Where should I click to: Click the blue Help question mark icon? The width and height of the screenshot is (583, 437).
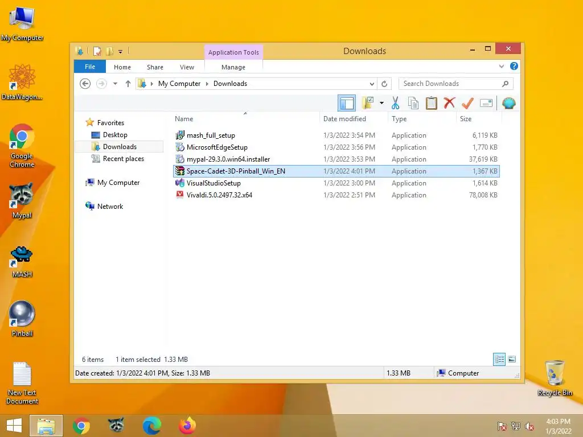click(514, 66)
